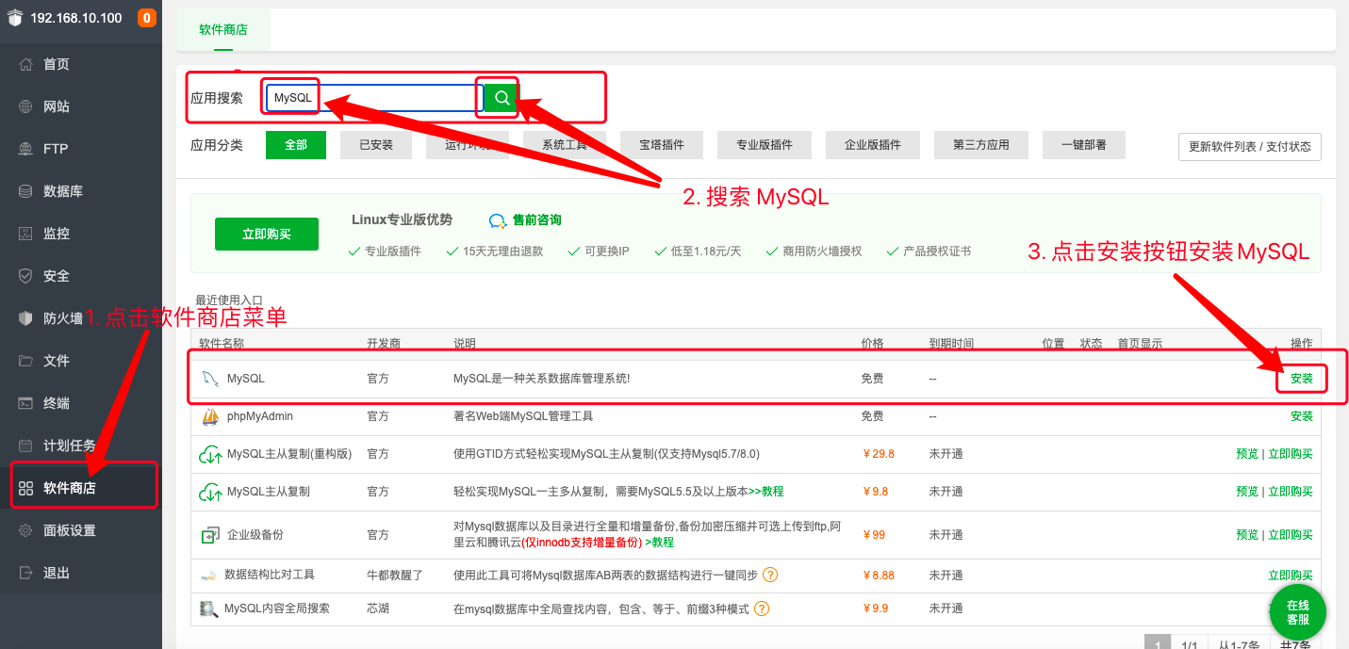Image resolution: width=1349 pixels, height=649 pixels.
Task: Click the phpMyAdmin sailboat icon
Action: [x=210, y=416]
